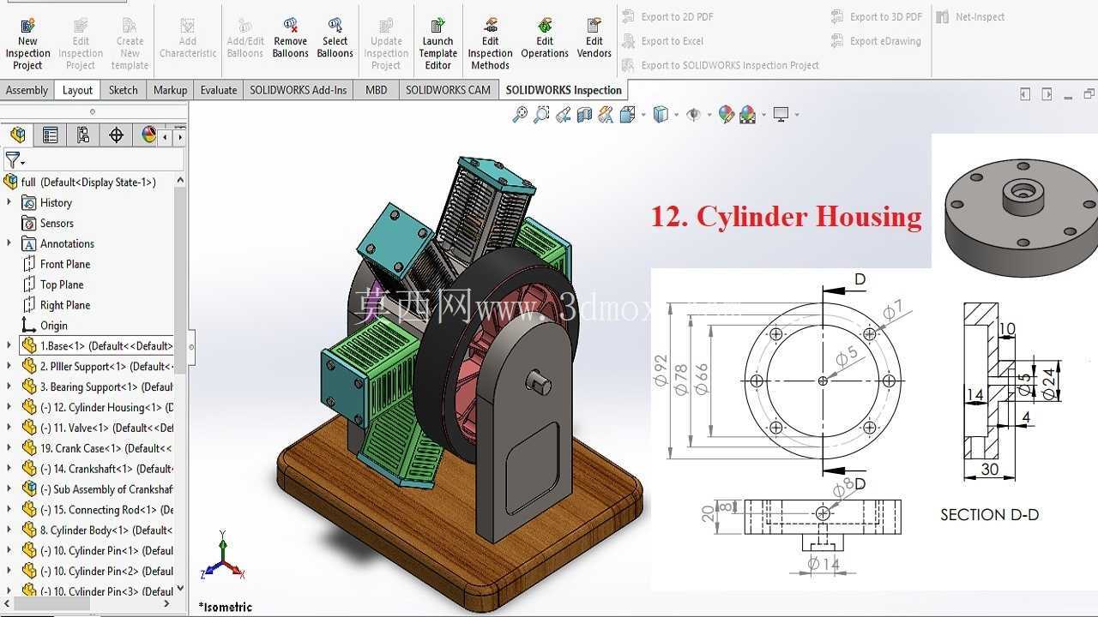Select Front Plane in tree
Screen dimensions: 1098x617
tap(65, 264)
